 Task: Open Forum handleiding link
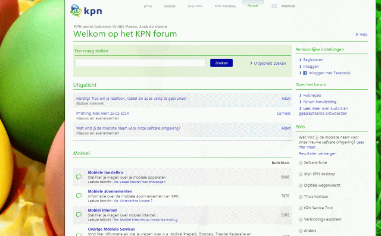(320, 102)
